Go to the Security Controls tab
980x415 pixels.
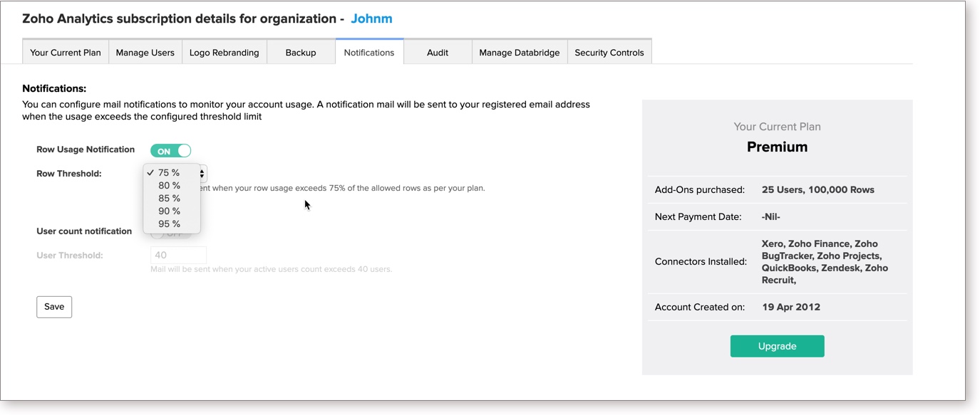(x=609, y=53)
